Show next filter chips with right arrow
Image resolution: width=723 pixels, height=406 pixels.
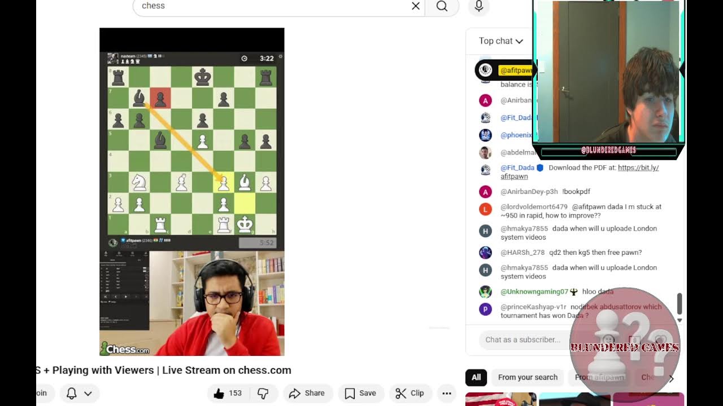point(671,378)
